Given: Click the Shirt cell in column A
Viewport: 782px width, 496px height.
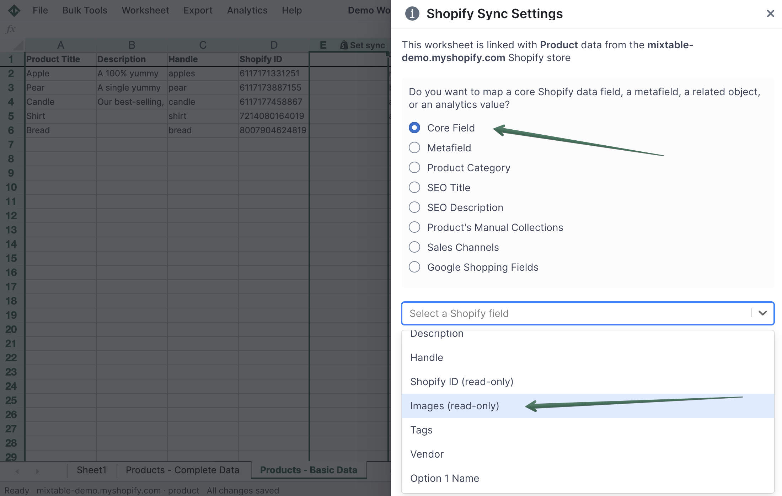Looking at the screenshot, I should tap(60, 116).
